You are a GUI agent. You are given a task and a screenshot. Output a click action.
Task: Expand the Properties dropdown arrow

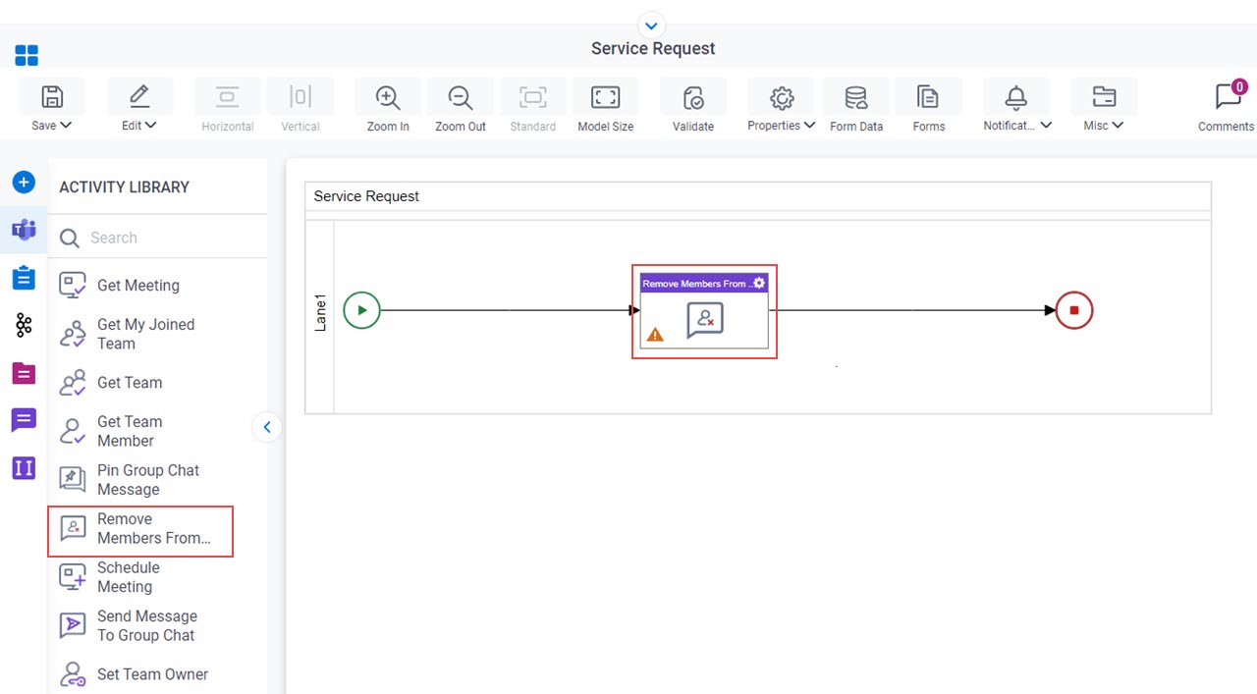pos(809,126)
